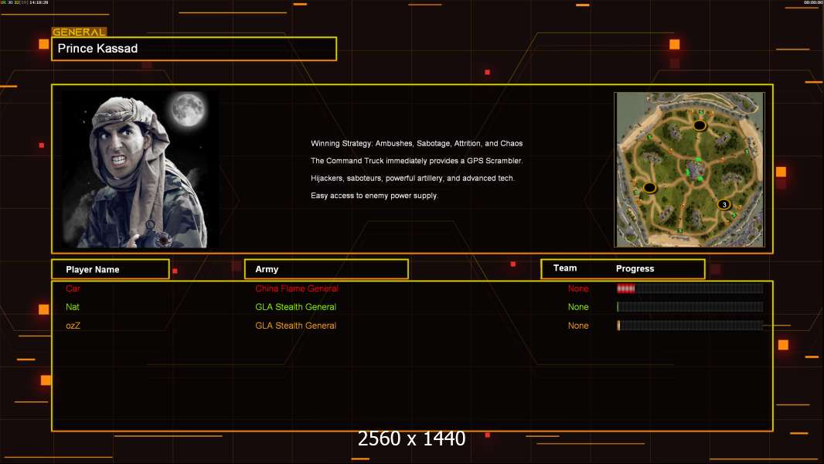Click Nat's team value None
Image resolution: width=824 pixels, height=464 pixels.
[x=578, y=307]
